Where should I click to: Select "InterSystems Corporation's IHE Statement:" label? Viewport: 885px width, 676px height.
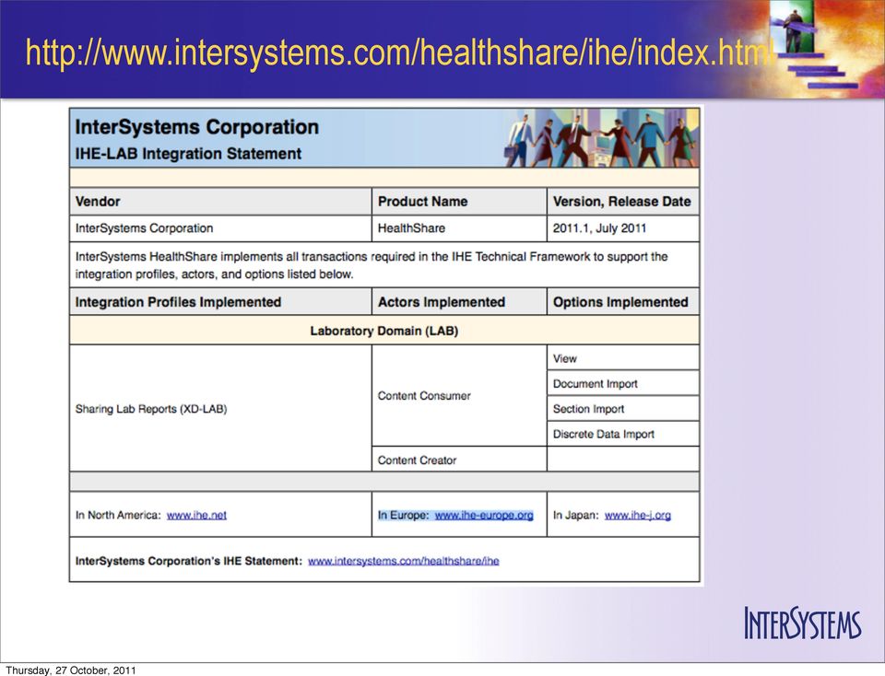[x=188, y=561]
